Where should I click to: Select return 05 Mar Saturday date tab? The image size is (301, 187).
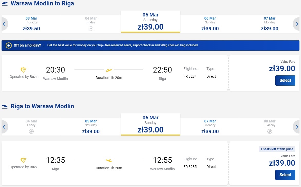91,127
